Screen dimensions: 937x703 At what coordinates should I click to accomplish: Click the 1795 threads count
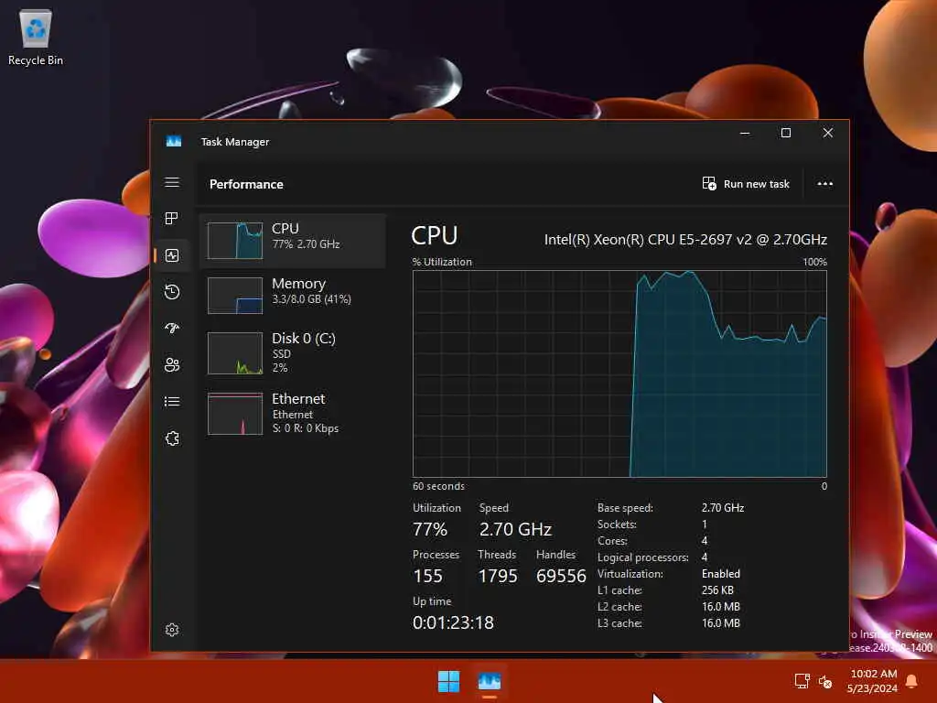pos(498,576)
